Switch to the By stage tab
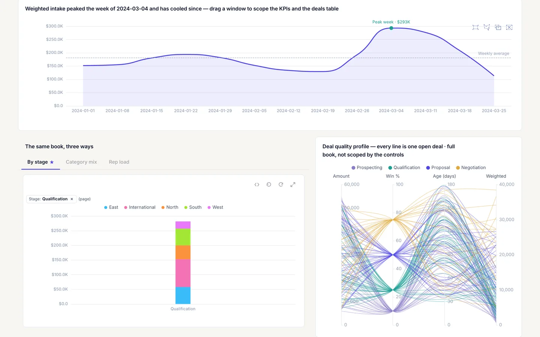The height and width of the screenshot is (337, 540). [x=40, y=162]
